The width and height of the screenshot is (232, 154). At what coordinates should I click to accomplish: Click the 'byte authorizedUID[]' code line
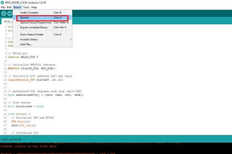pos(46,95)
